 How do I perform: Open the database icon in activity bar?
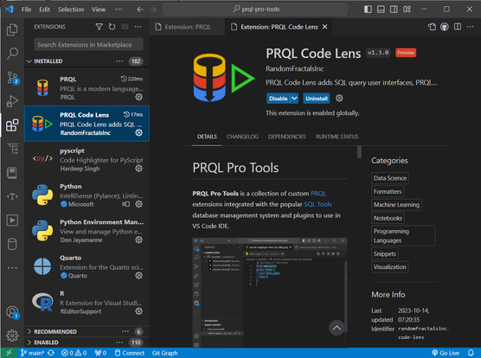12,244
